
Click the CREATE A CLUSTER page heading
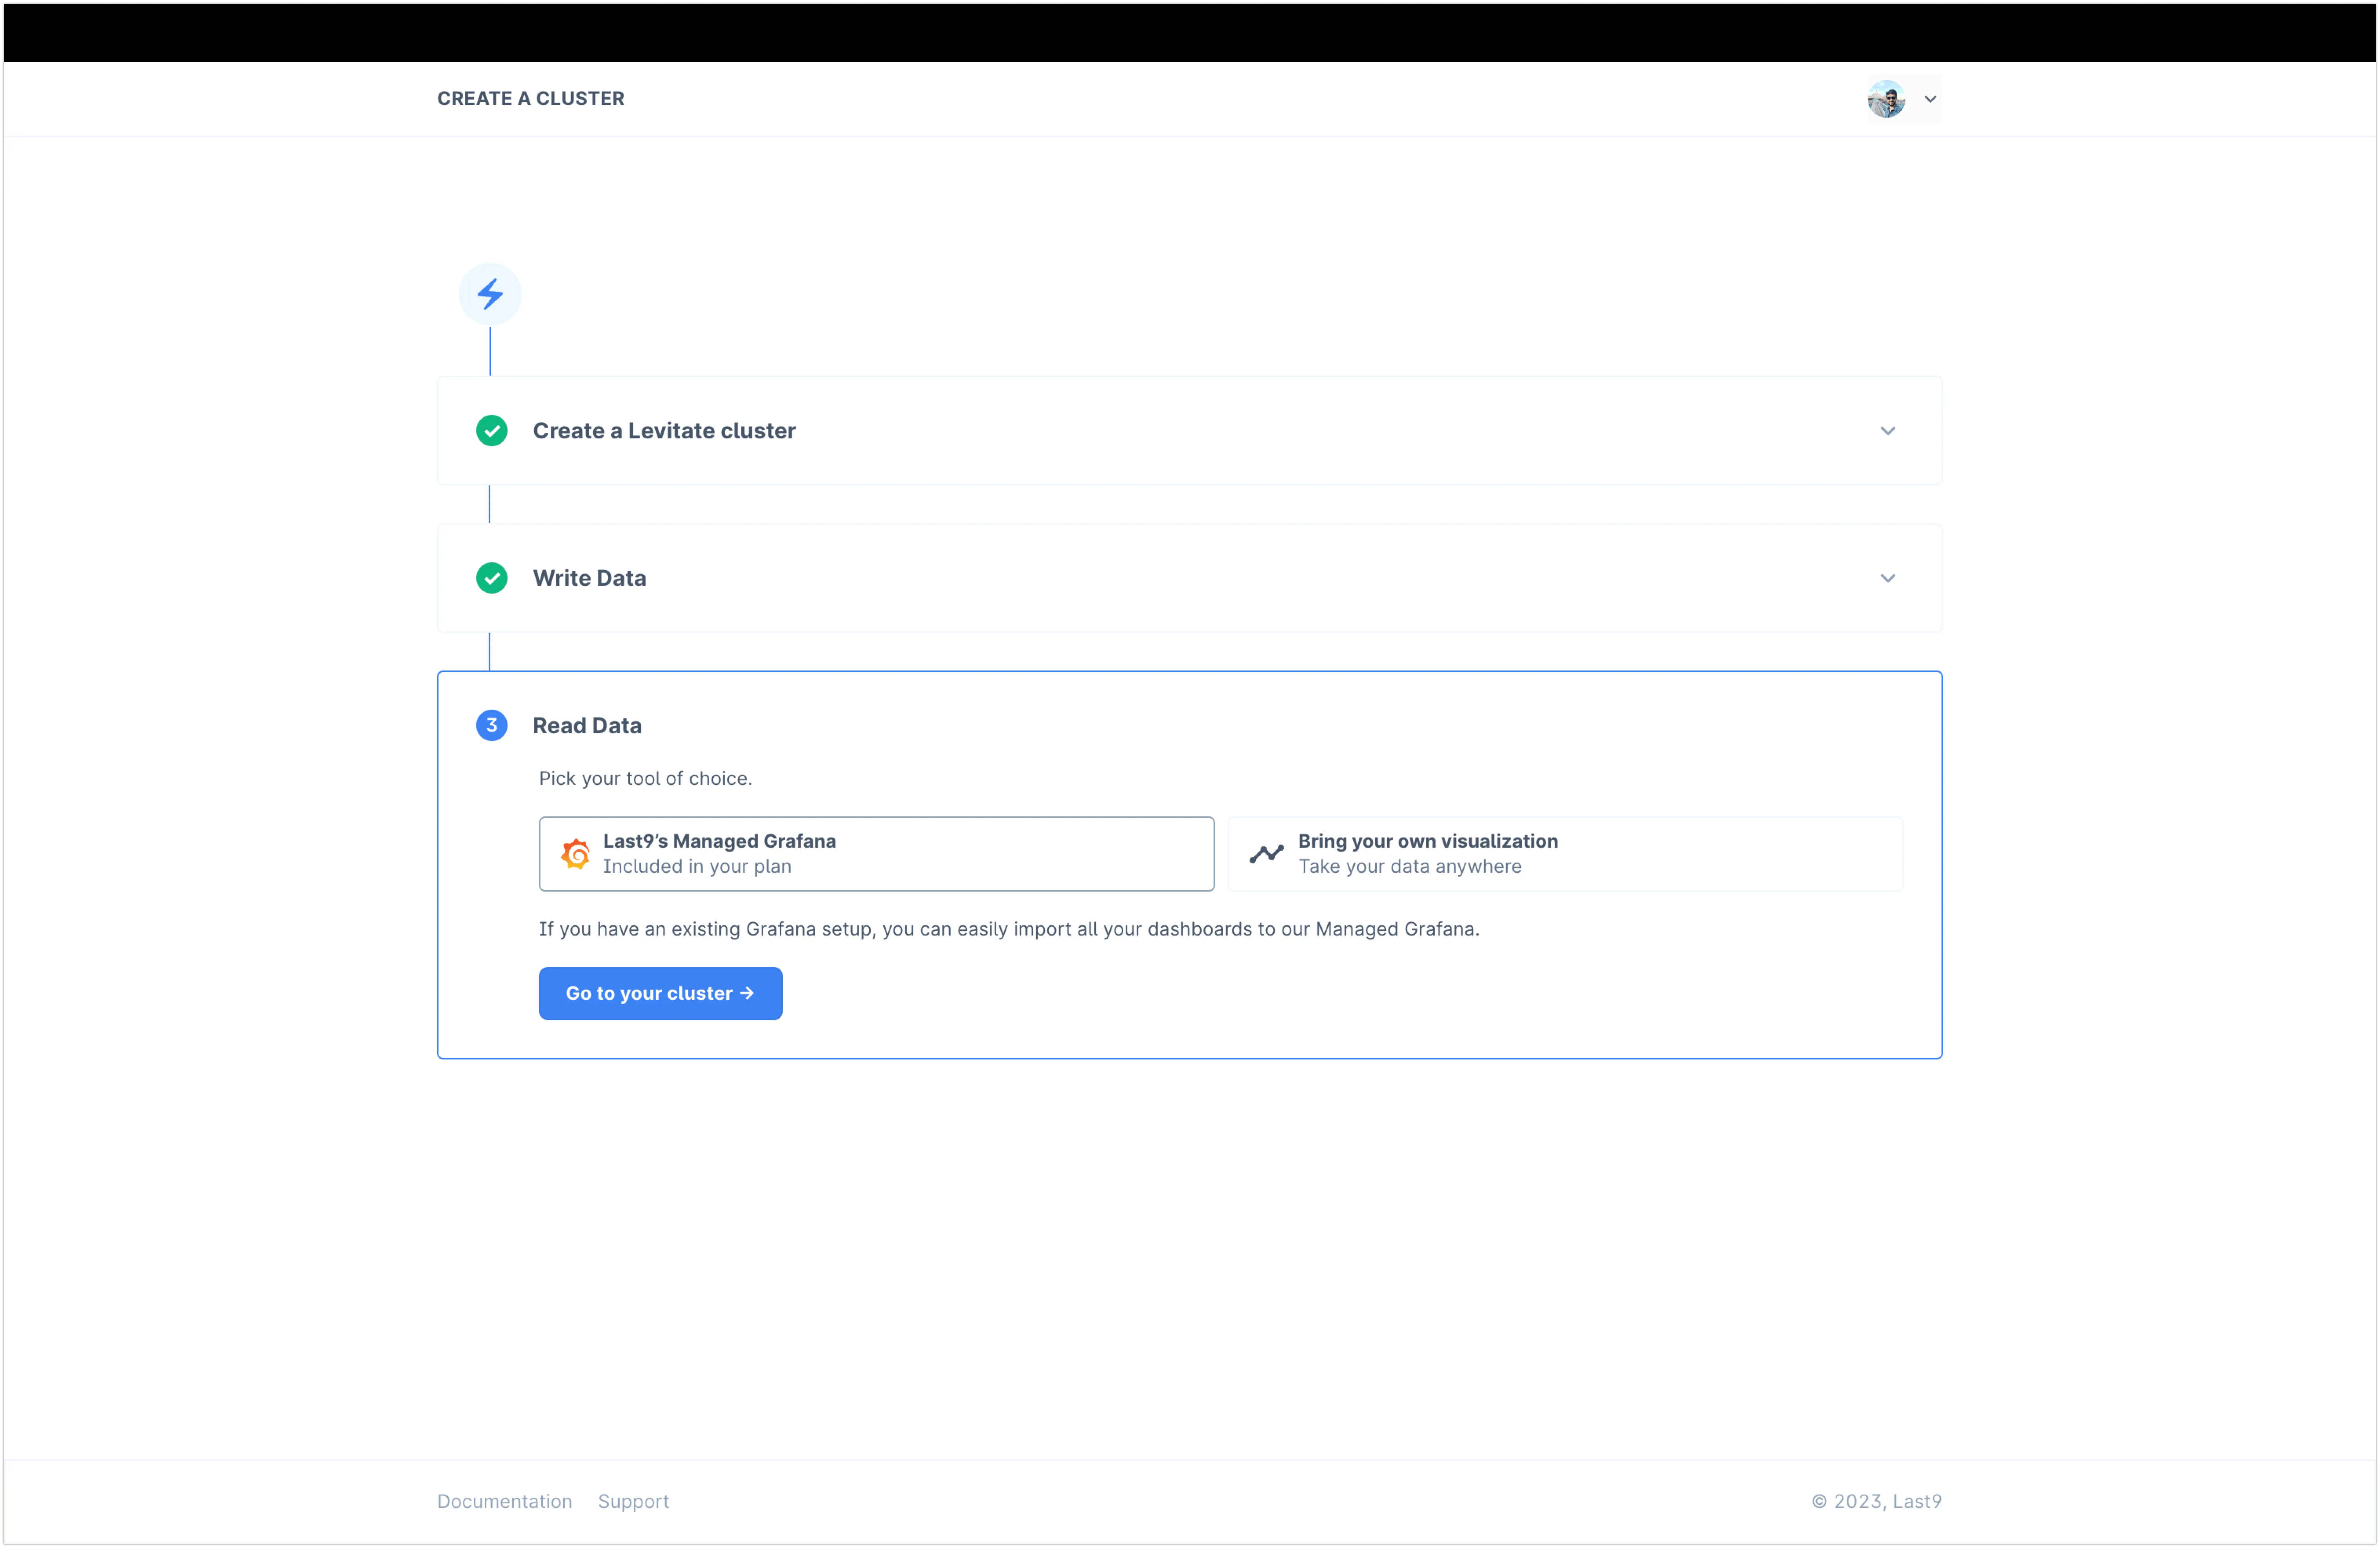(x=530, y=98)
